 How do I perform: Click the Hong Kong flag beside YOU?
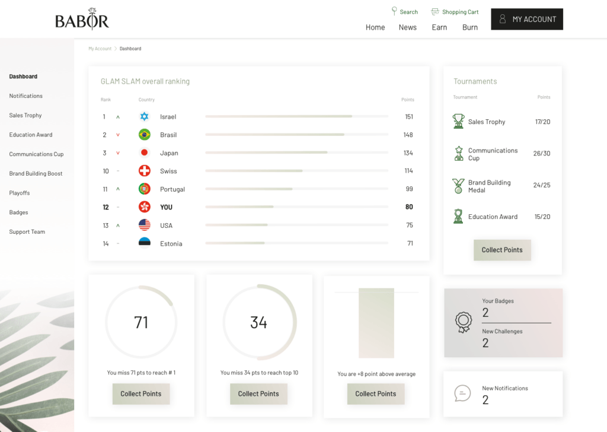(145, 207)
